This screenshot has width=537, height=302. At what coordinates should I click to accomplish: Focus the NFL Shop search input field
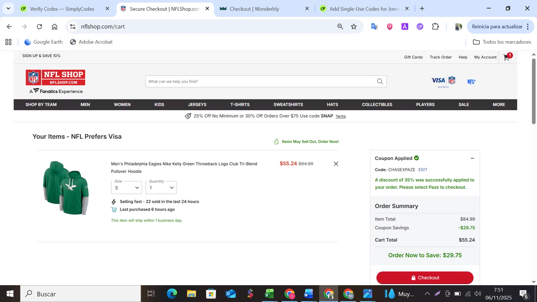tap(261, 82)
